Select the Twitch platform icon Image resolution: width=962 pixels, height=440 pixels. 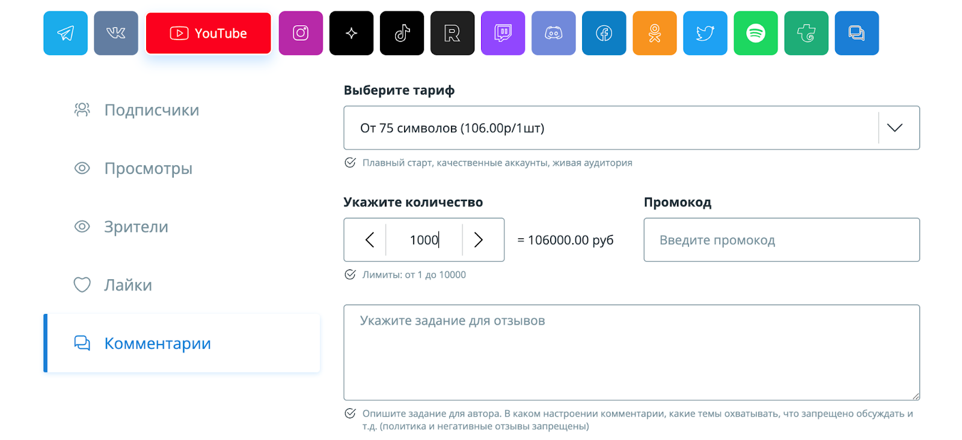click(x=503, y=33)
